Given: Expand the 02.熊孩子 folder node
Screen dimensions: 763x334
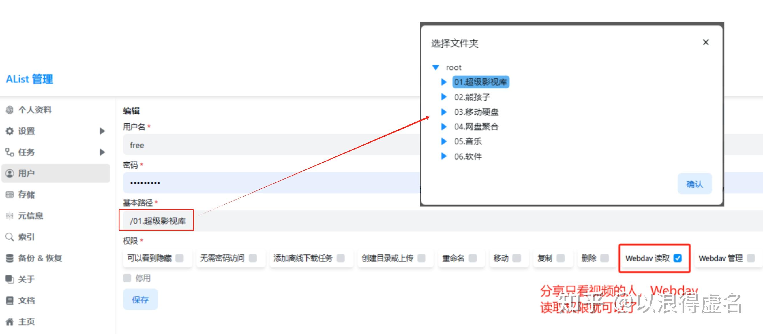Looking at the screenshot, I should click(x=443, y=97).
